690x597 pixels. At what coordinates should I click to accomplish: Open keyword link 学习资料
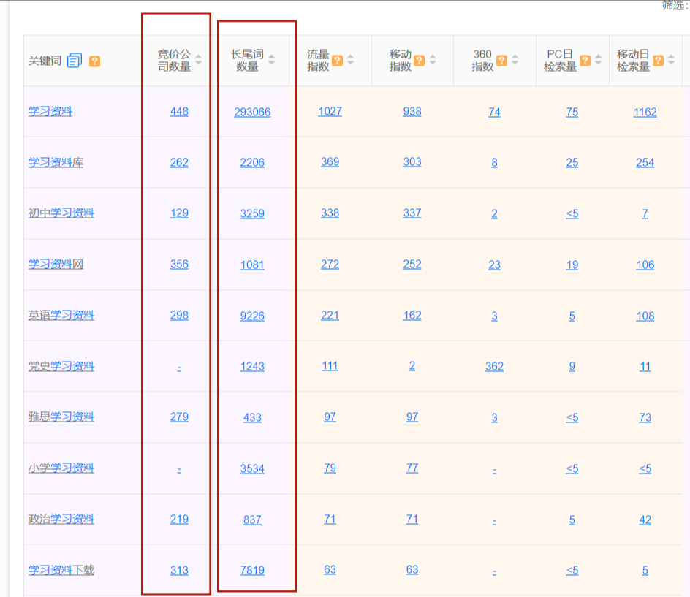pos(50,111)
